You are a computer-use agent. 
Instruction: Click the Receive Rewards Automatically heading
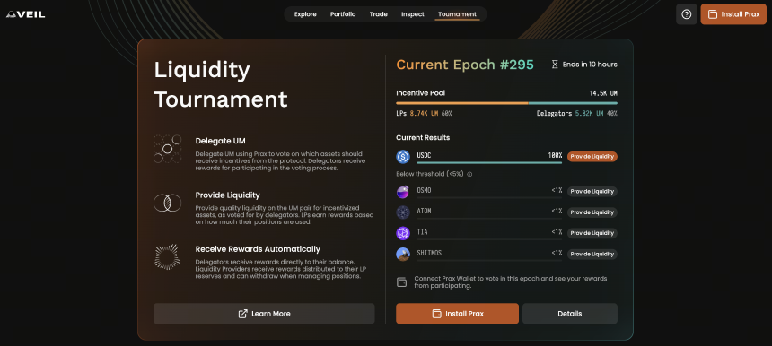[258, 249]
